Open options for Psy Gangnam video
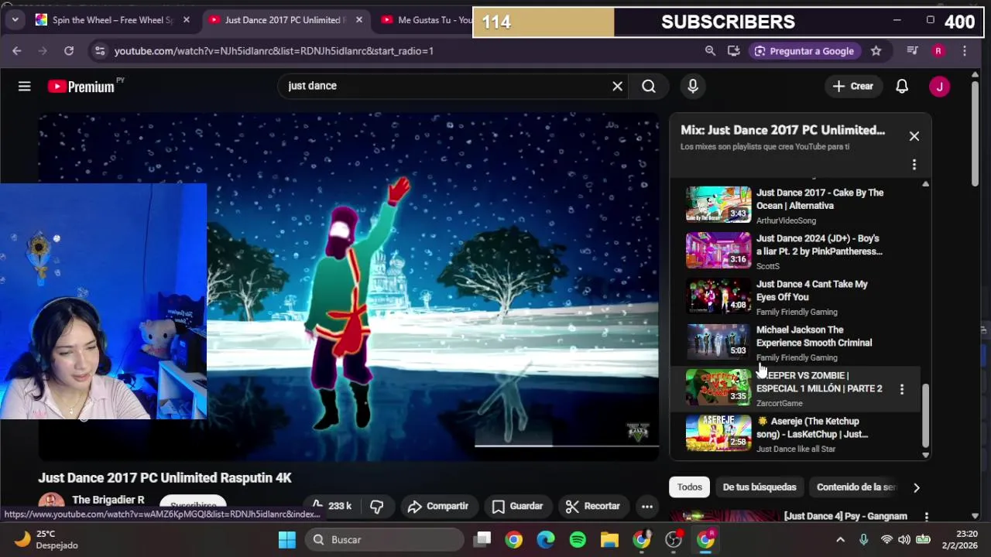Viewport: 991px width, 557px height. (x=926, y=517)
